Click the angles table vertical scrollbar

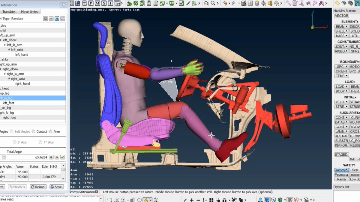[x=63, y=172]
